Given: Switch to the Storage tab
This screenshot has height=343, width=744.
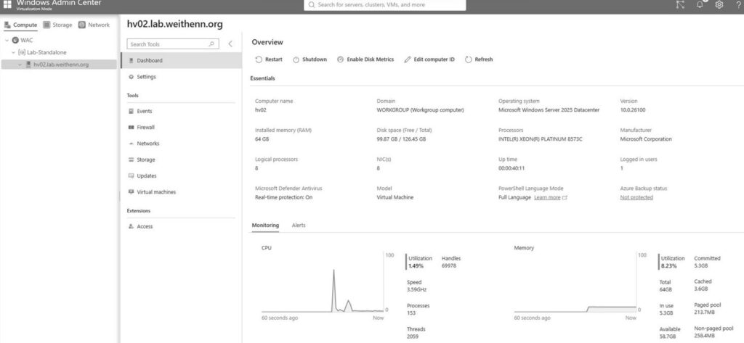Looking at the screenshot, I should 58,25.
